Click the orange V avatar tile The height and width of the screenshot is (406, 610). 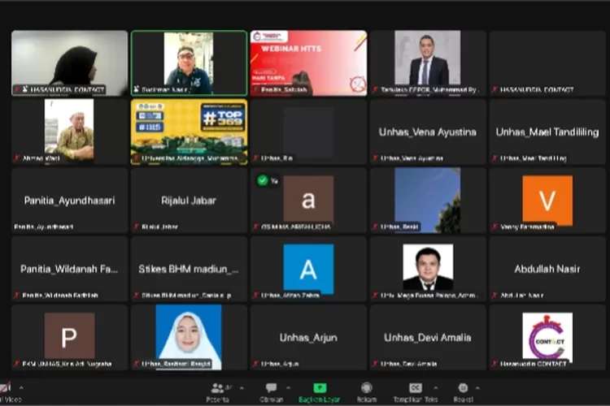[547, 200]
